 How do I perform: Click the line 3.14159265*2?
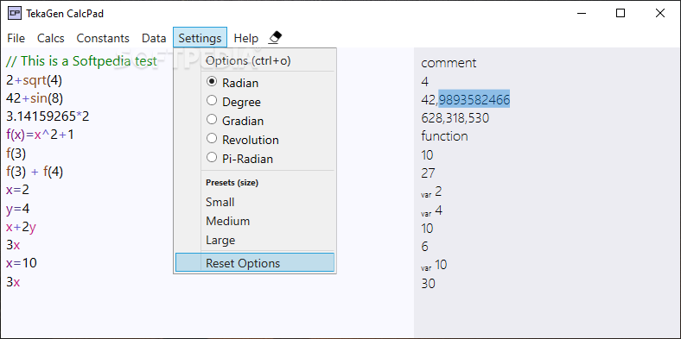pyautogui.click(x=48, y=116)
